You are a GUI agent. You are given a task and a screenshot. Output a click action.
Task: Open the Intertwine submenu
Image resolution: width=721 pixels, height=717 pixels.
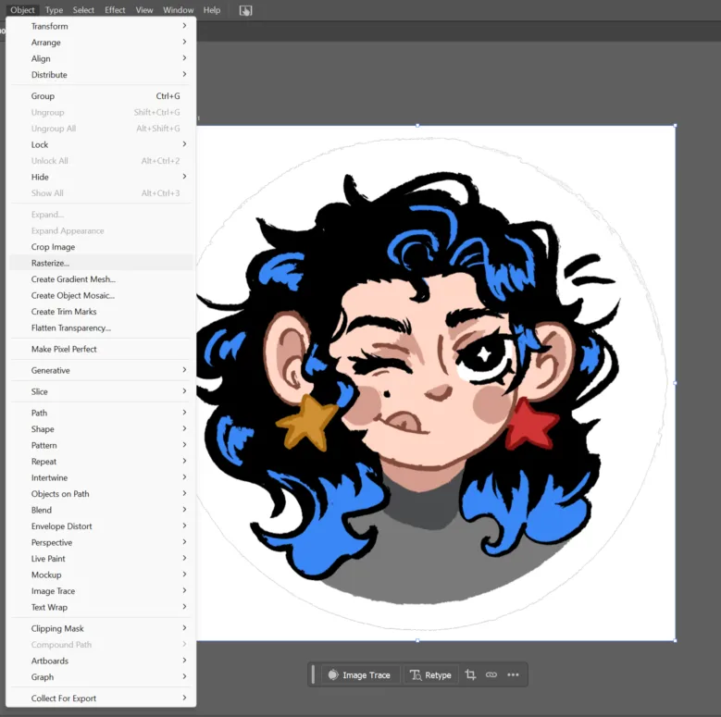pyautogui.click(x=101, y=477)
